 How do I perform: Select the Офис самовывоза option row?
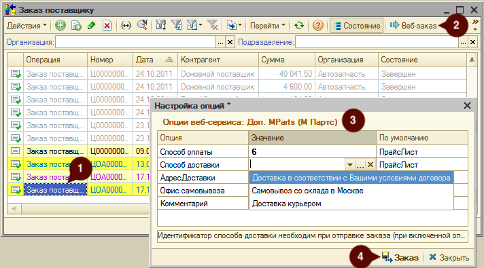203,191
